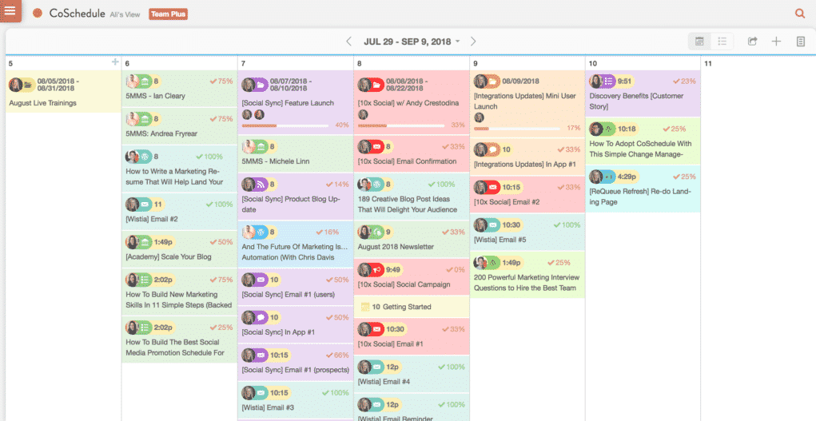
Task: Click the 17% progress bar on Mini User Launch
Action: pyautogui.click(x=517, y=129)
